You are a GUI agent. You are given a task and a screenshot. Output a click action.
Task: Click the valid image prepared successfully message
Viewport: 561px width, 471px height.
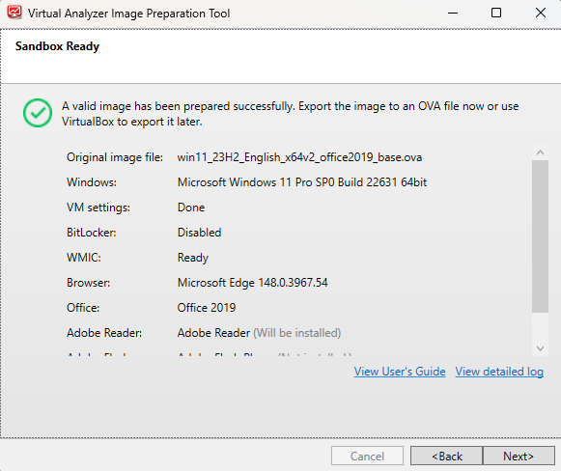(x=291, y=114)
